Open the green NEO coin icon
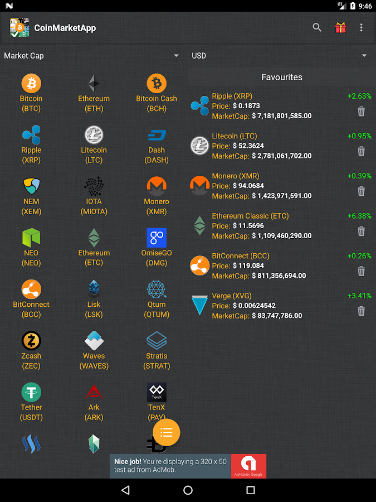Viewport: 376px width, 502px height. pos(31,238)
